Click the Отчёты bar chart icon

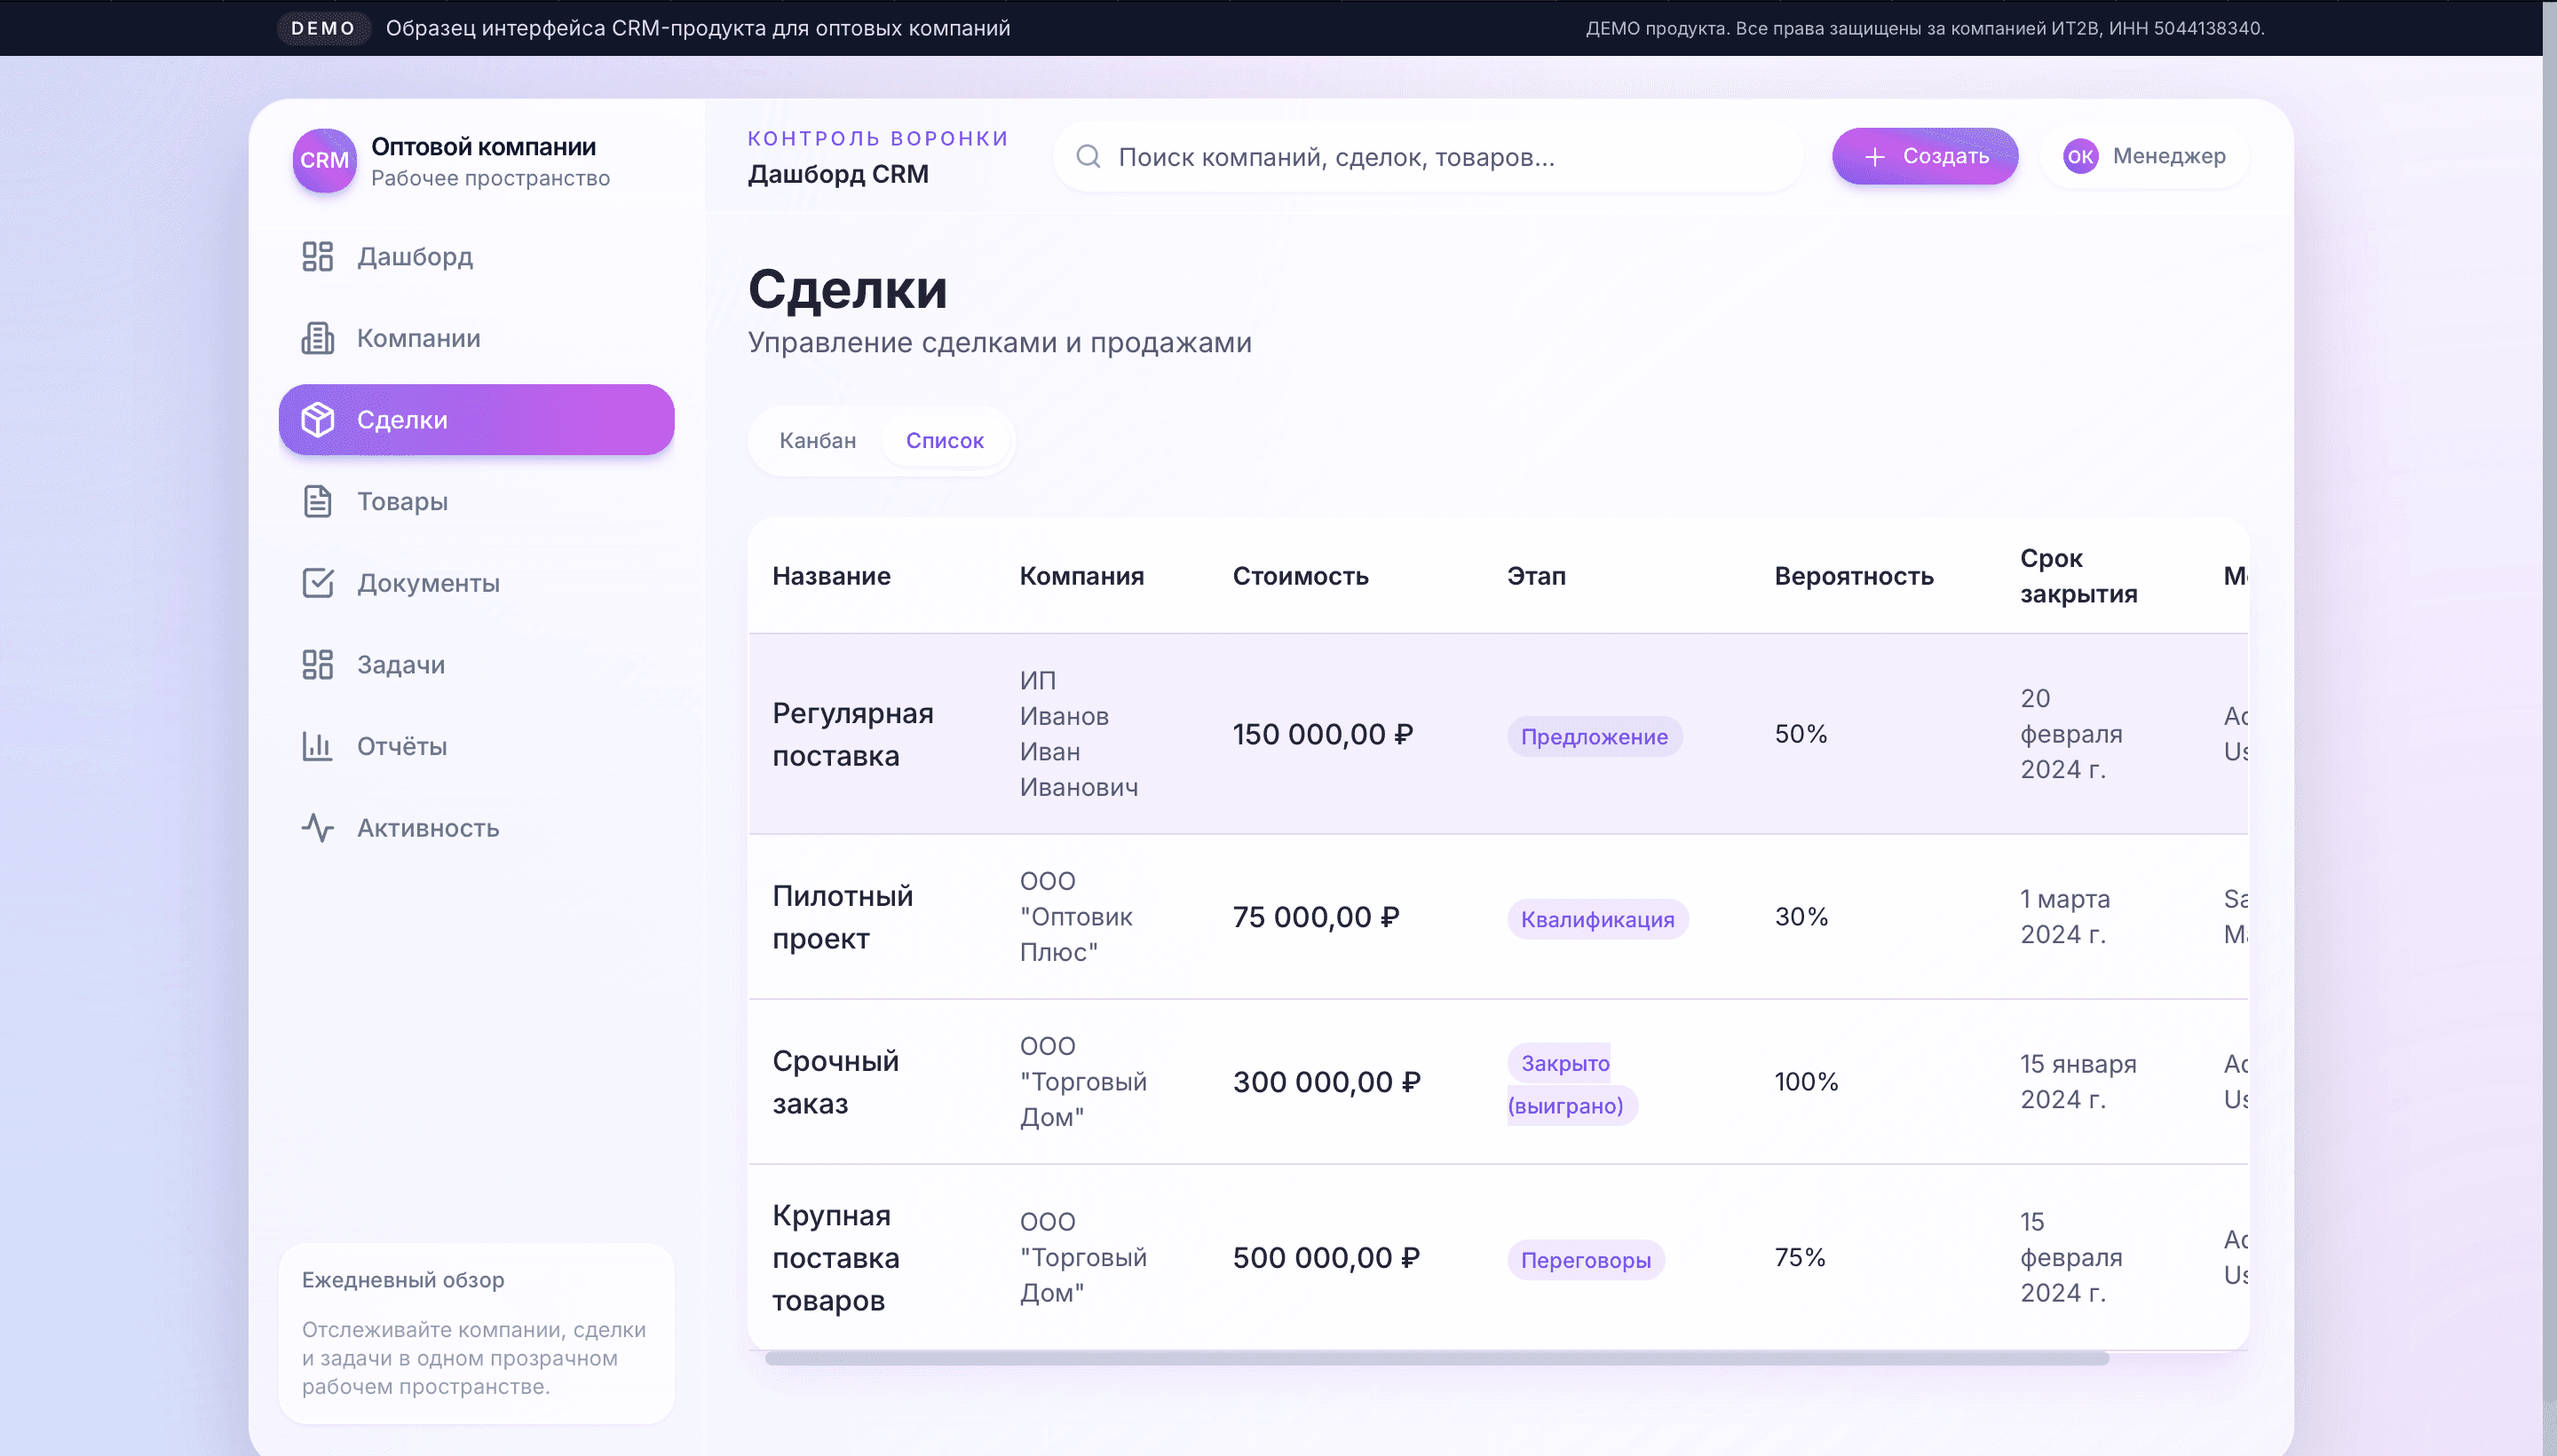pyautogui.click(x=317, y=746)
